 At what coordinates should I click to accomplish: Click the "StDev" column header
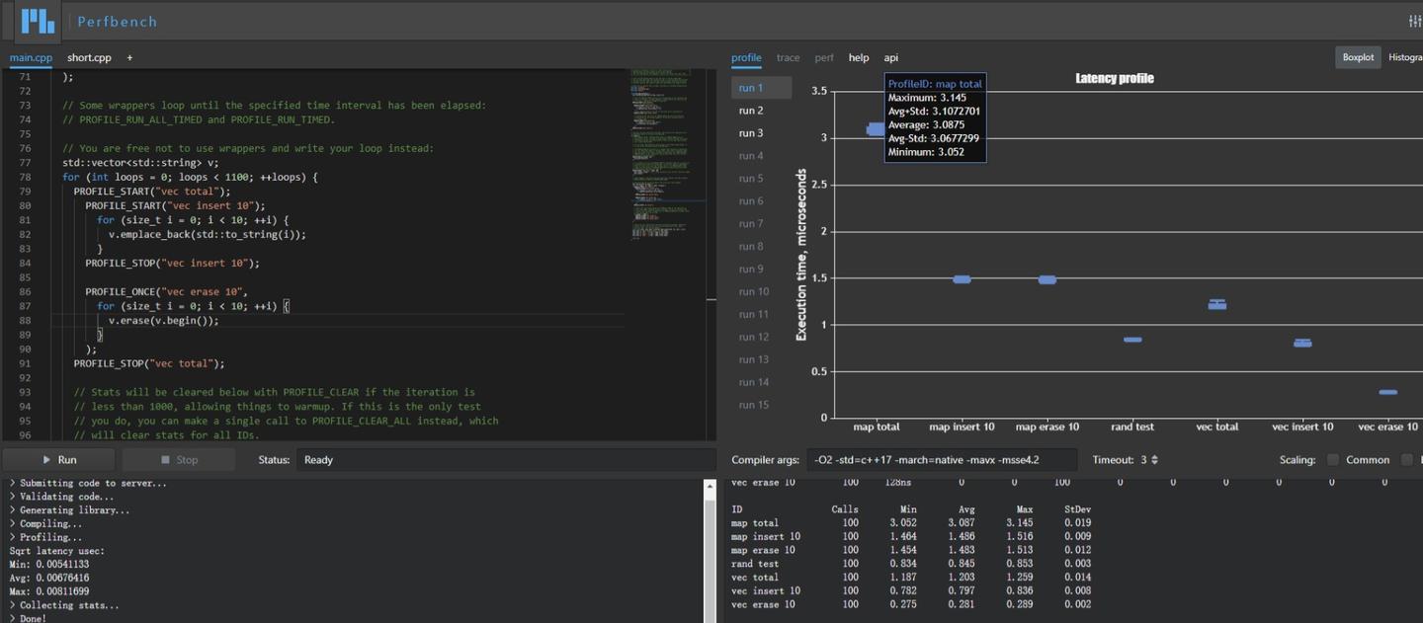(1077, 509)
